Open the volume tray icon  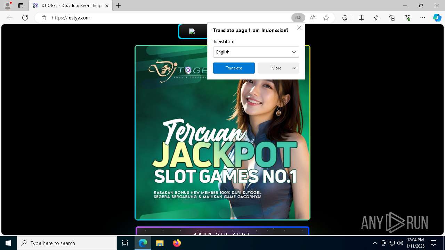coord(400,243)
